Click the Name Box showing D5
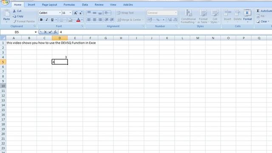272x153 pixels. (17, 32)
